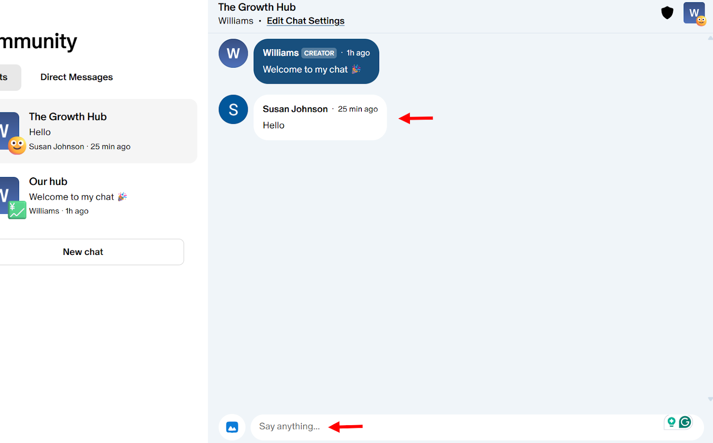Viewport: 713px width, 443px height.
Task: Click the CREATOR badge next to Williams
Action: click(319, 53)
